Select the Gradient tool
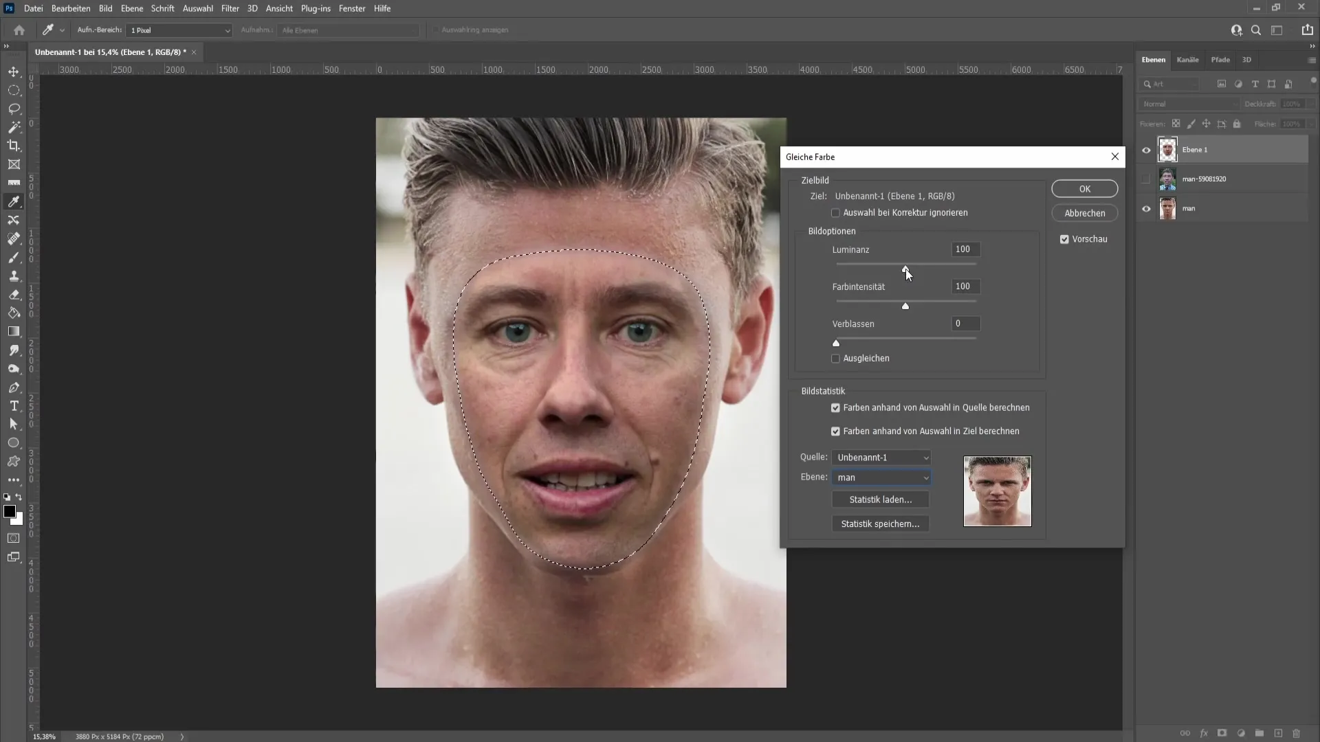Image resolution: width=1320 pixels, height=742 pixels. [x=14, y=331]
